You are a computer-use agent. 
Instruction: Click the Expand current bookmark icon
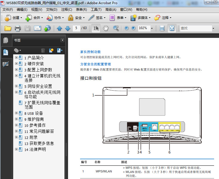(60, 51)
